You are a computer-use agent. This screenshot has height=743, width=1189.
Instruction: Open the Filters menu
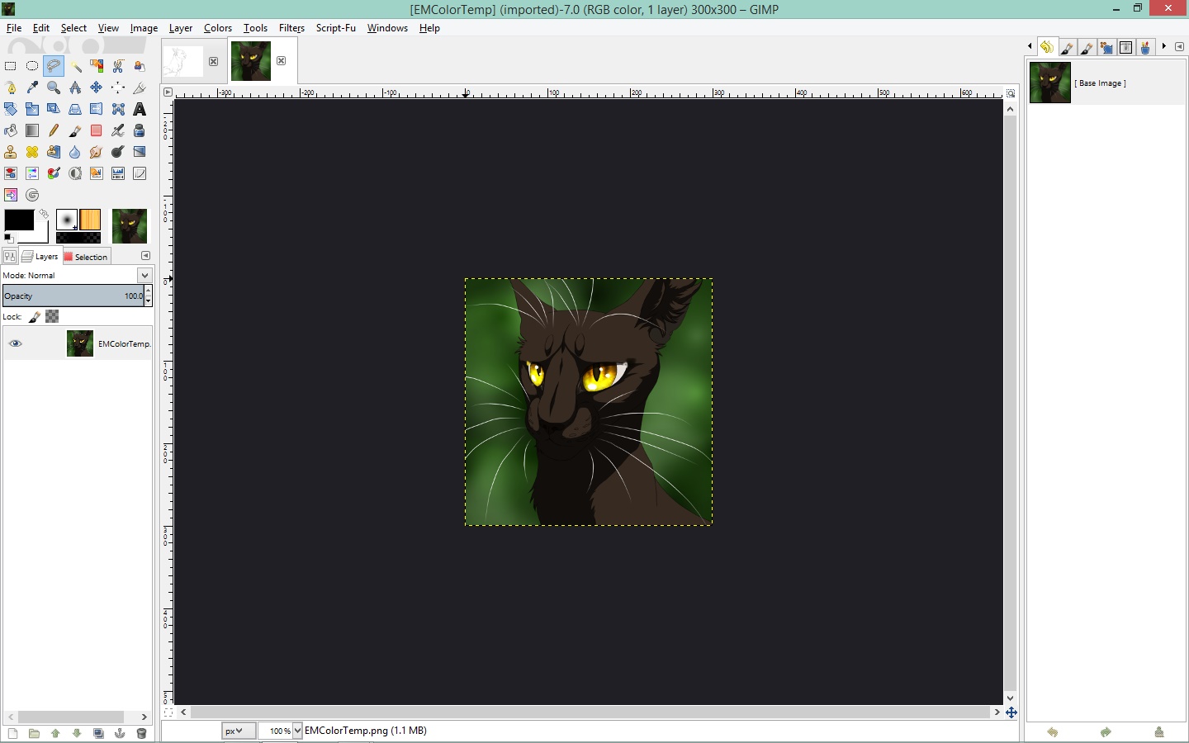291,28
